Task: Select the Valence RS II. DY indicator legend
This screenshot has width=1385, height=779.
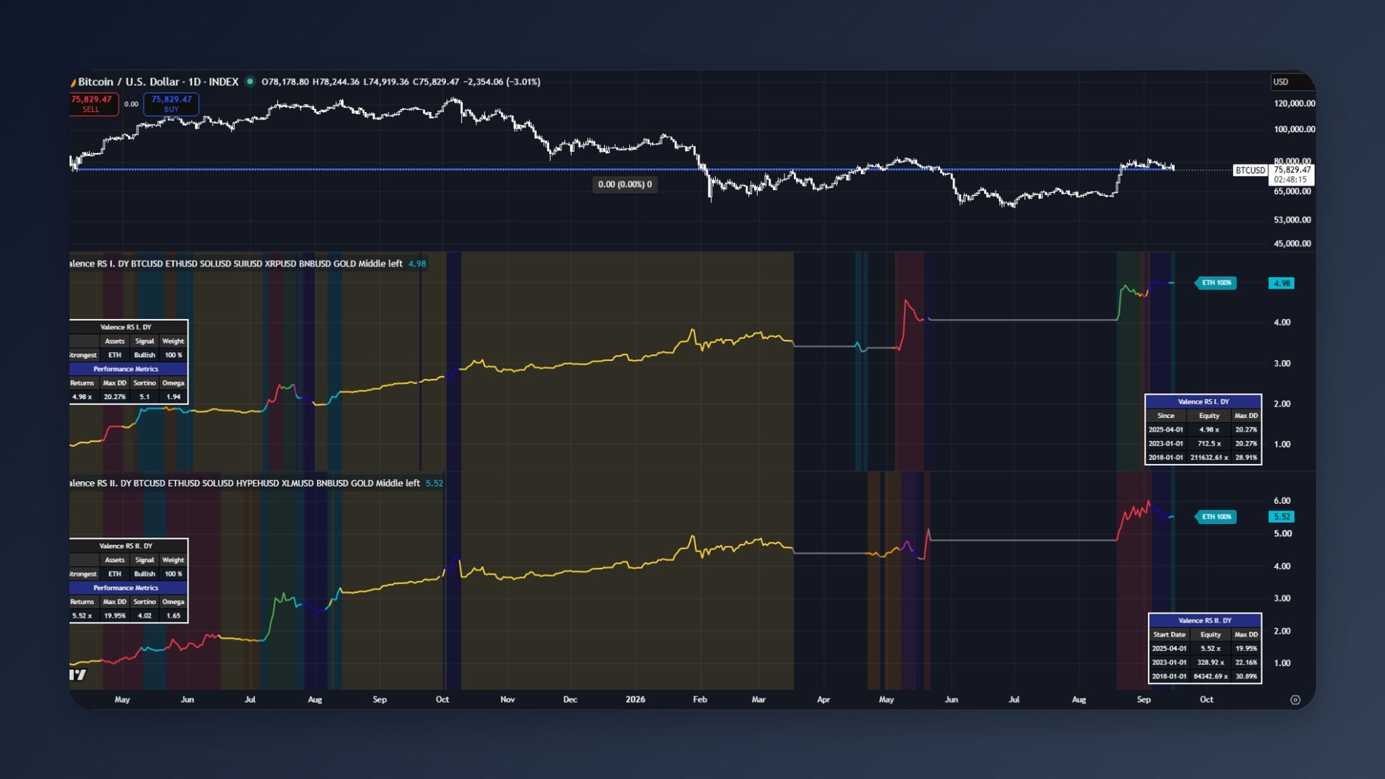Action: tap(256, 483)
